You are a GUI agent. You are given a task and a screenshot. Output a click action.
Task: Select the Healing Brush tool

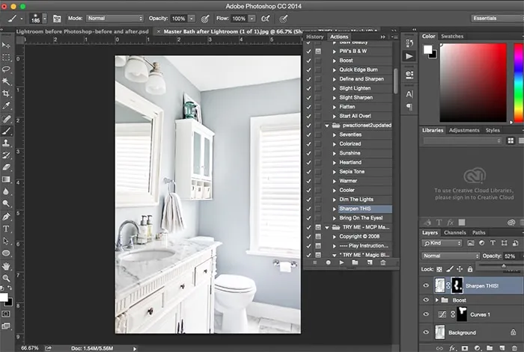[6, 119]
